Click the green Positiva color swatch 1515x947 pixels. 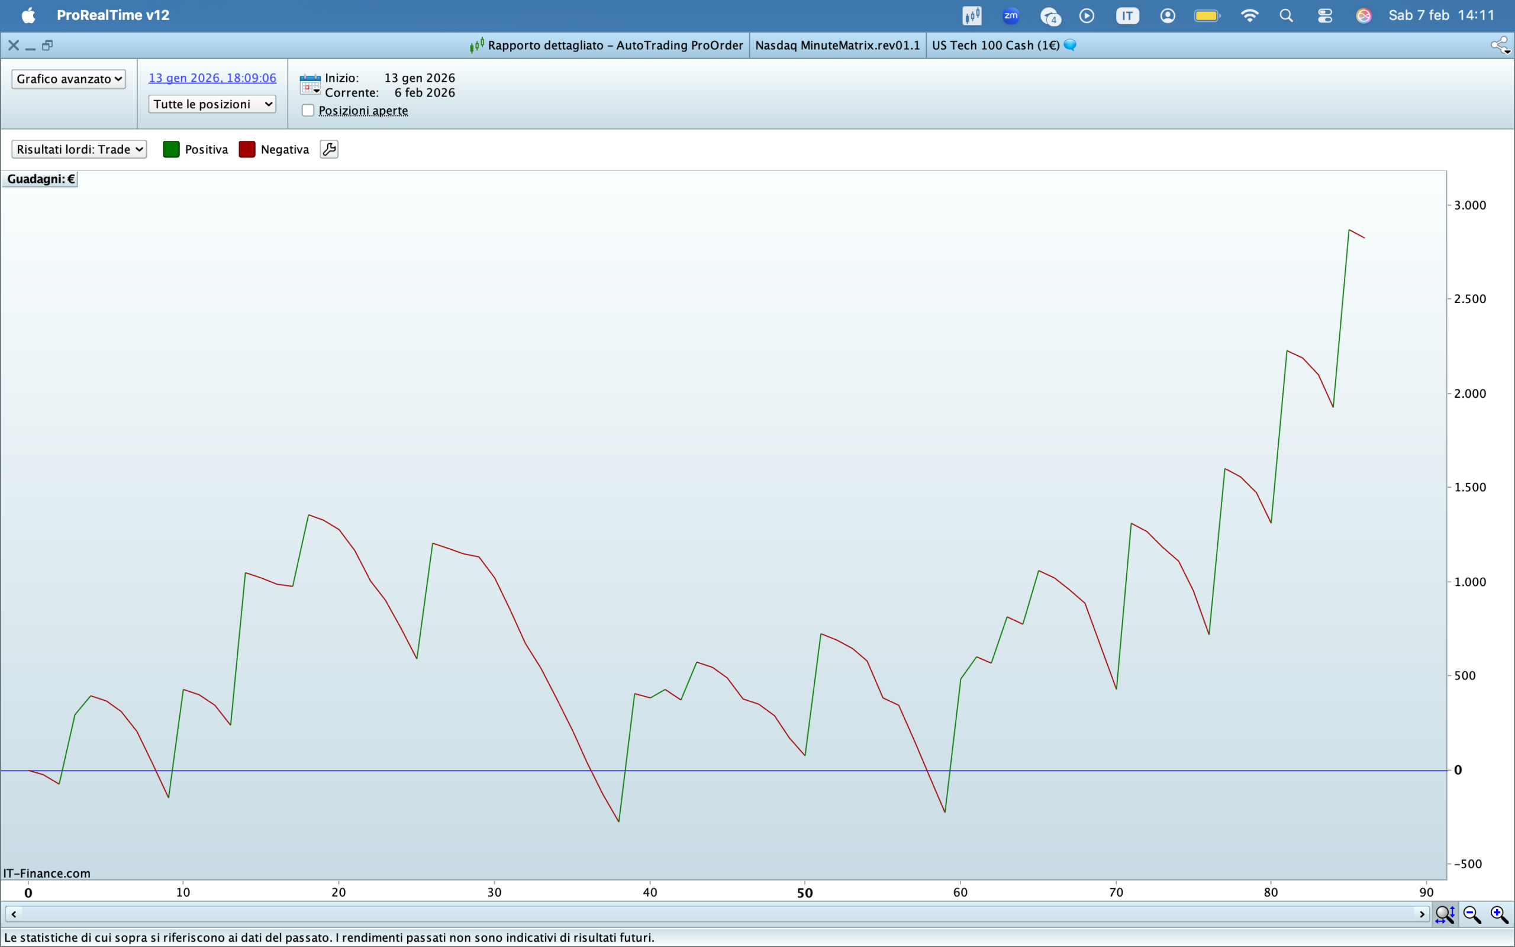point(171,149)
